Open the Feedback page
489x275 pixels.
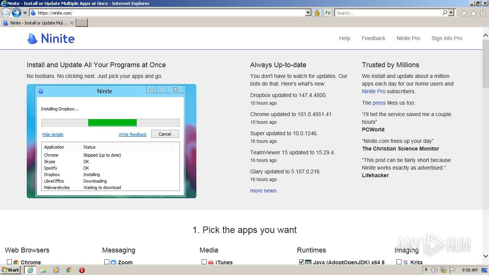373,38
